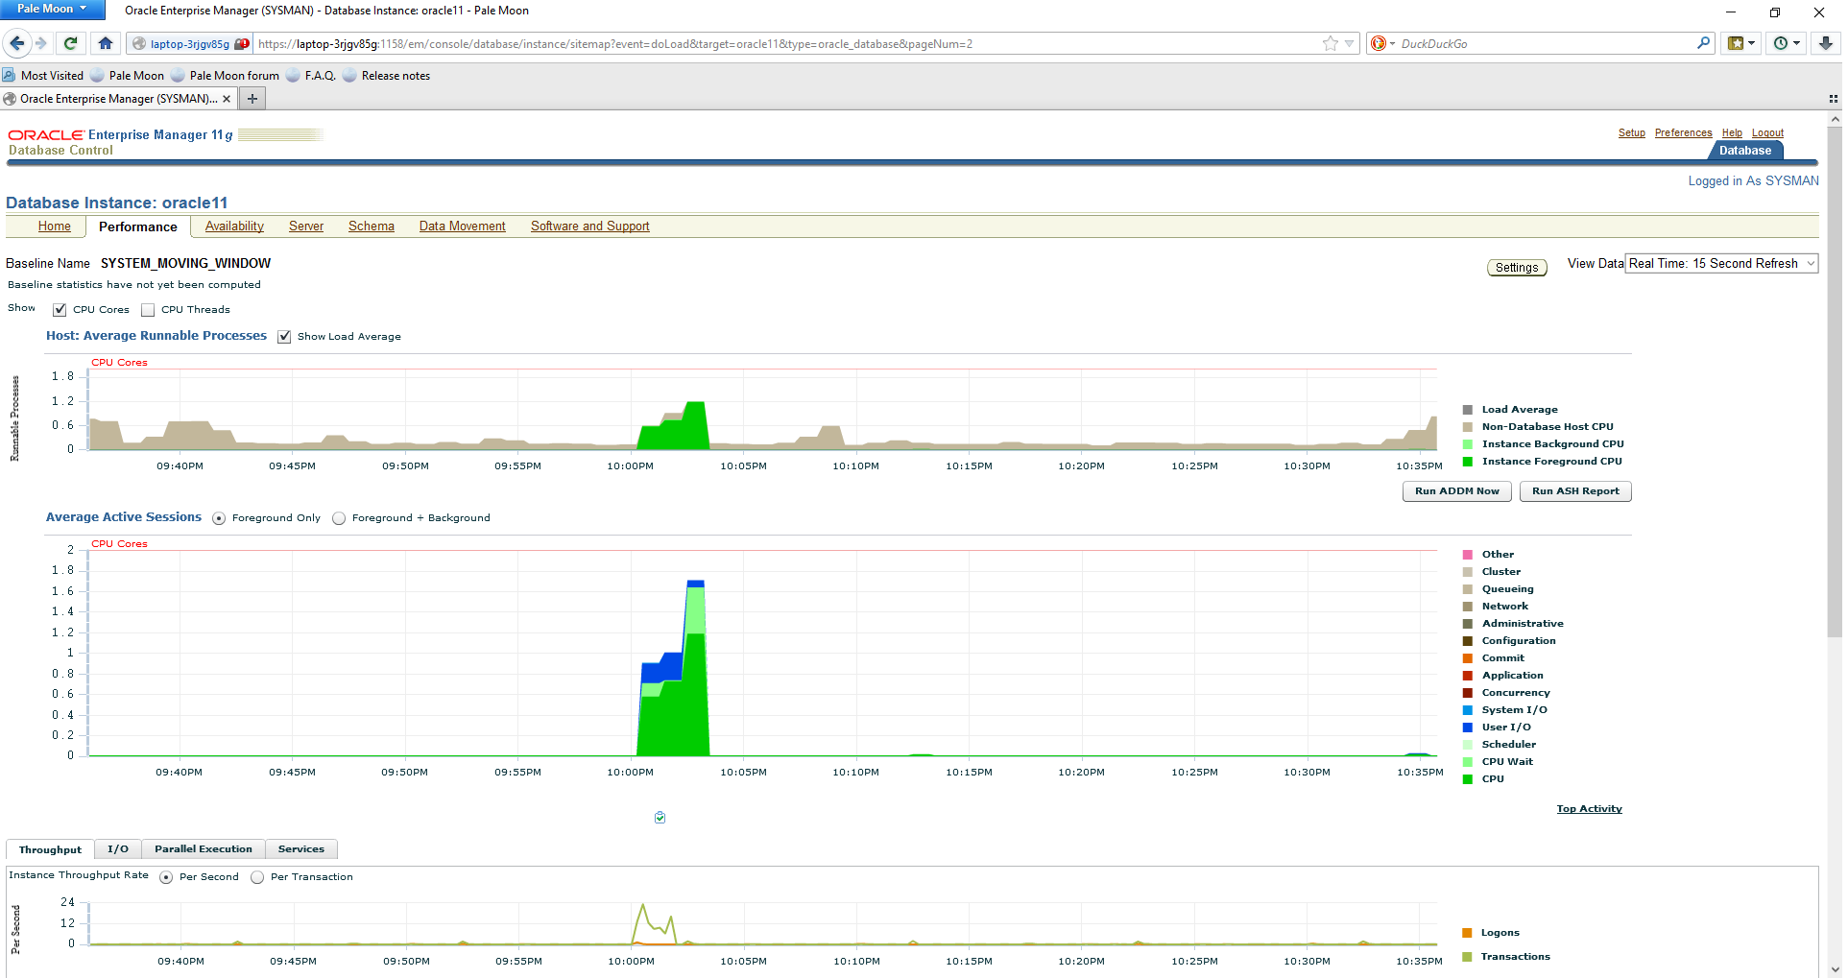Open the View Data refresh dropdown
Screen dimensions: 1848x978
1721,264
